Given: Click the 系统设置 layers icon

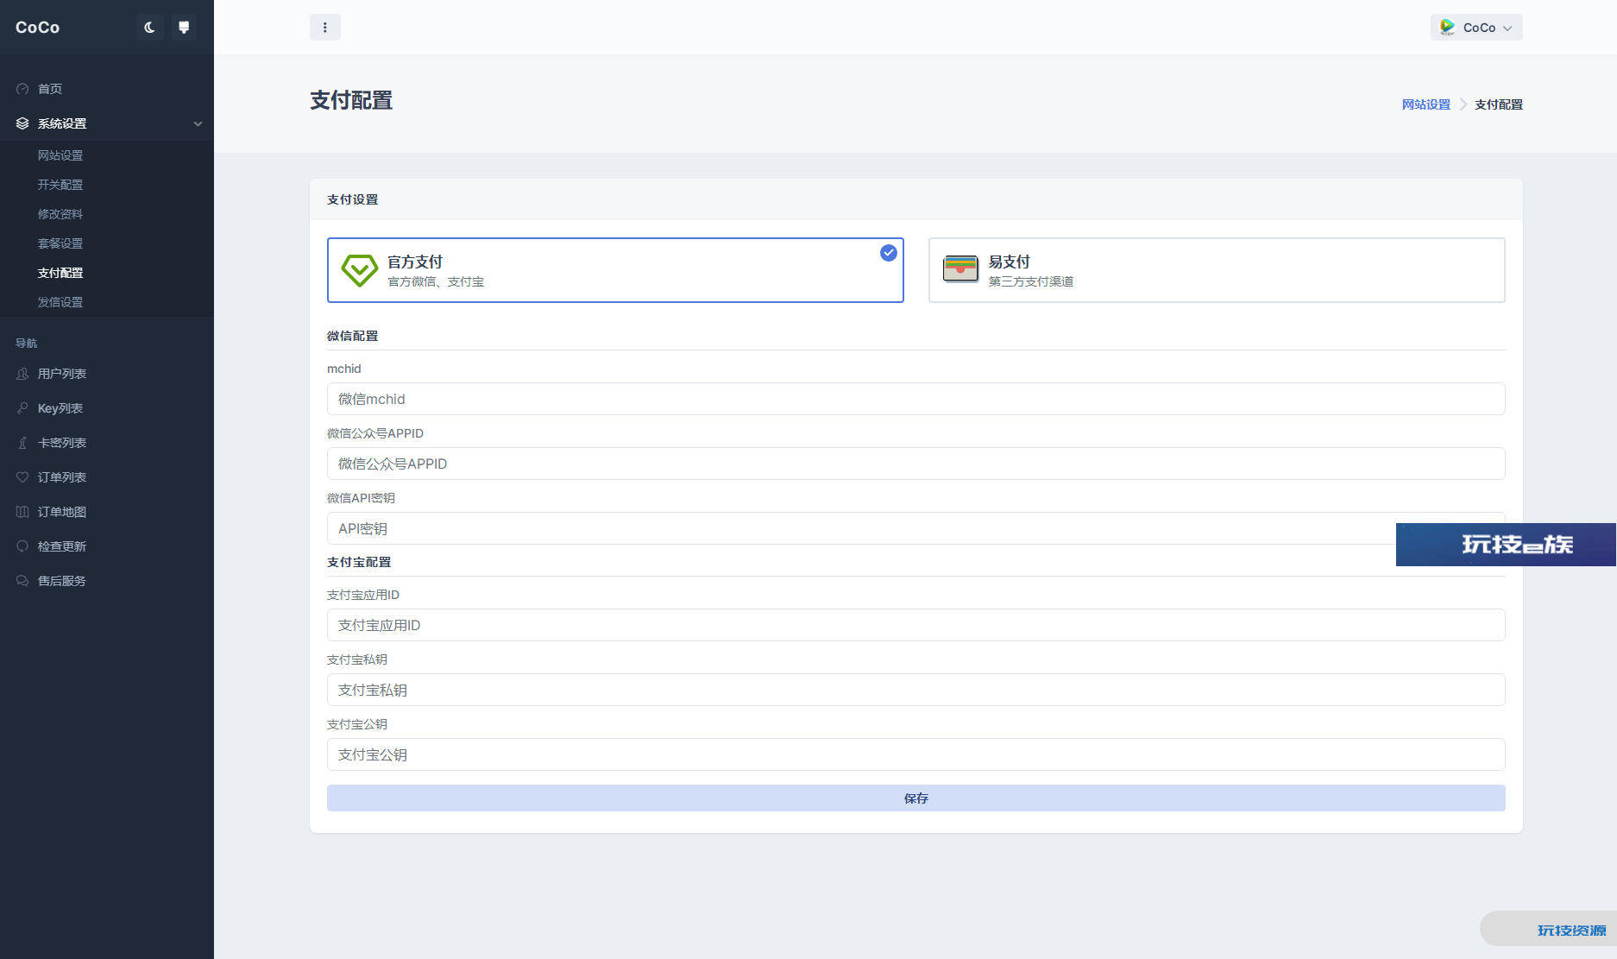Looking at the screenshot, I should click(x=22, y=123).
